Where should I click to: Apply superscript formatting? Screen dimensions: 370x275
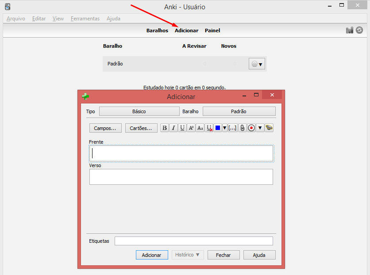point(191,128)
